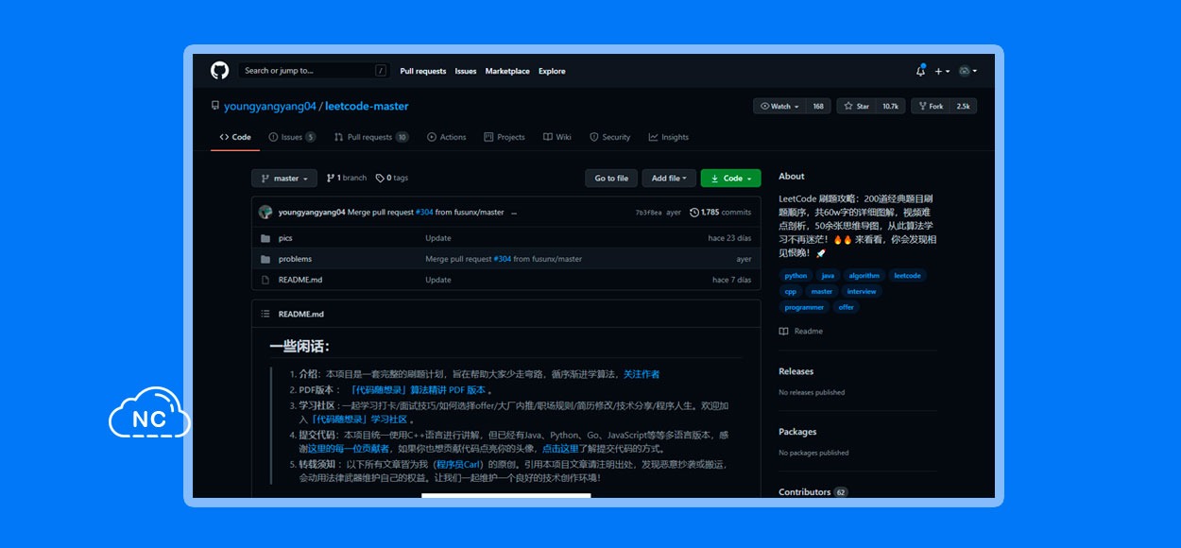The height and width of the screenshot is (548, 1181).
Task: Select the programmer topic tag
Action: pos(805,307)
